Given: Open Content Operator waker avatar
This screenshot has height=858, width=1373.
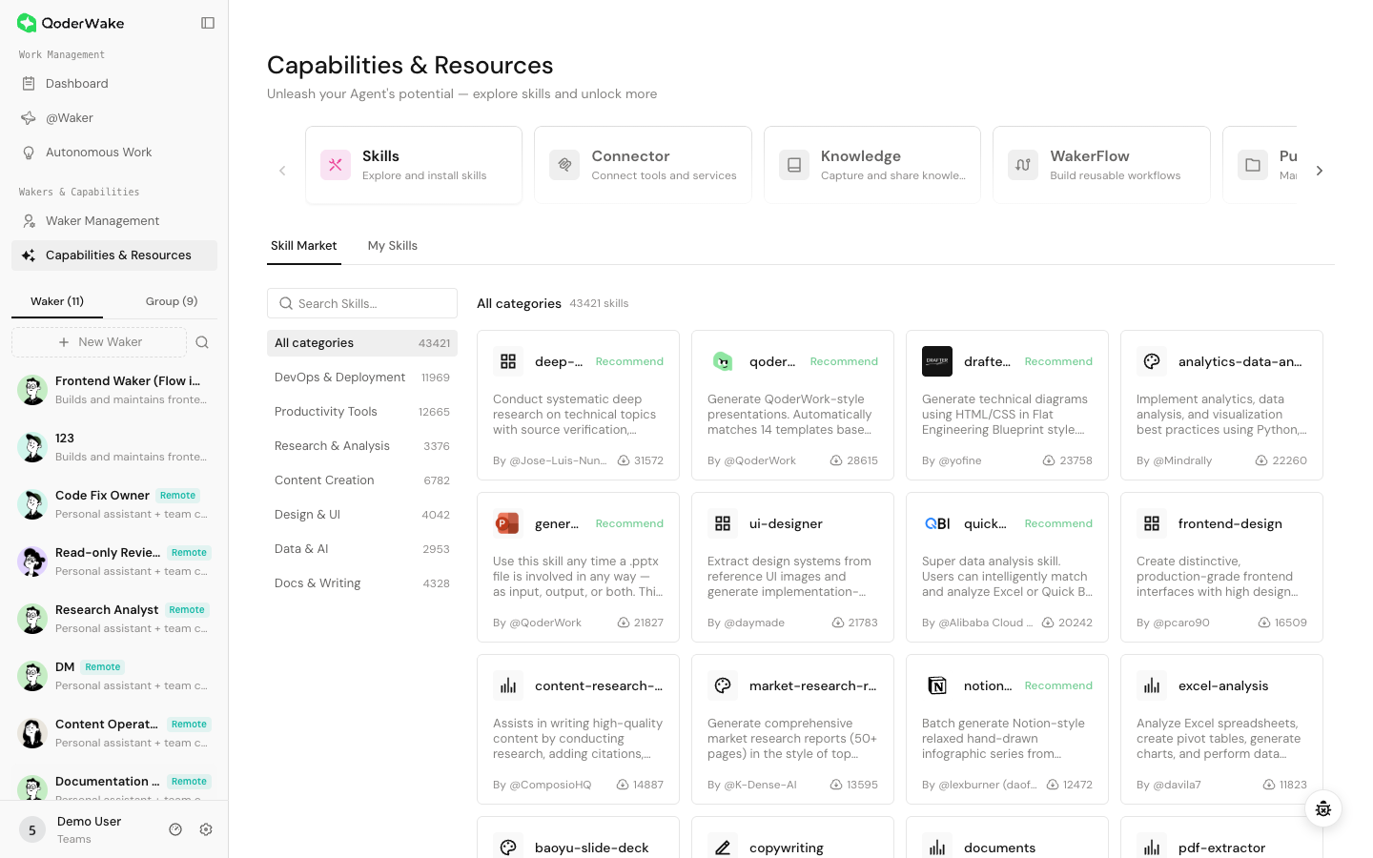Looking at the screenshot, I should tap(32, 733).
